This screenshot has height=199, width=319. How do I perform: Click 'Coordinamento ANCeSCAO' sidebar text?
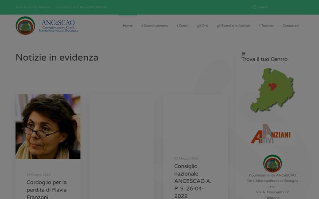click(272, 175)
